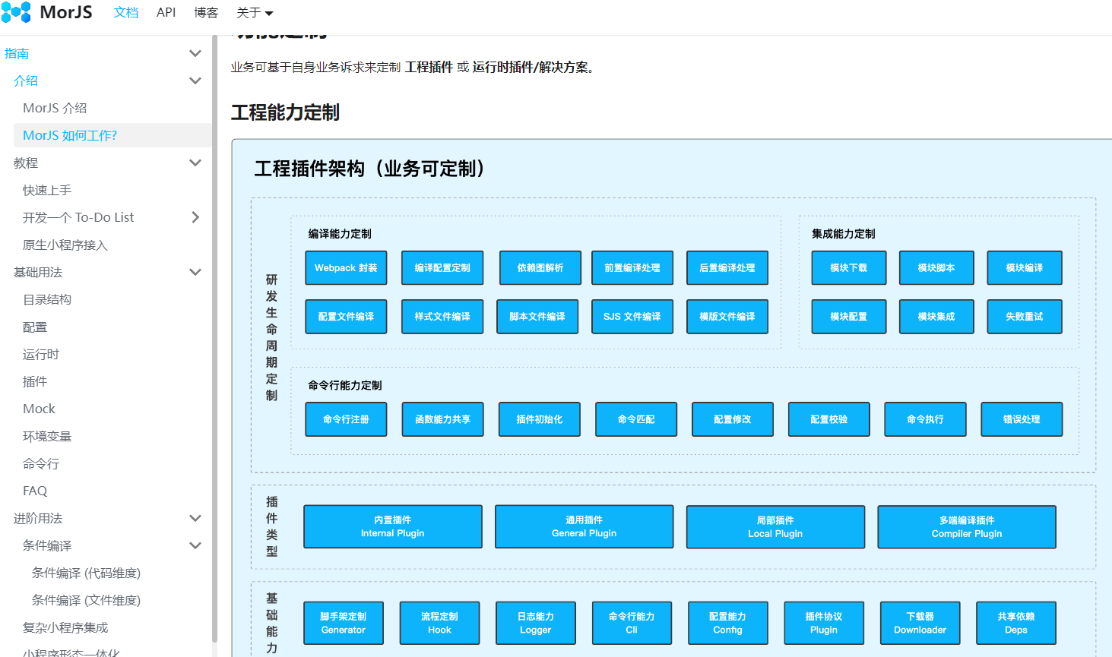Open the 博客 navigation tab
Image resolution: width=1112 pixels, height=657 pixels.
pyautogui.click(x=206, y=12)
